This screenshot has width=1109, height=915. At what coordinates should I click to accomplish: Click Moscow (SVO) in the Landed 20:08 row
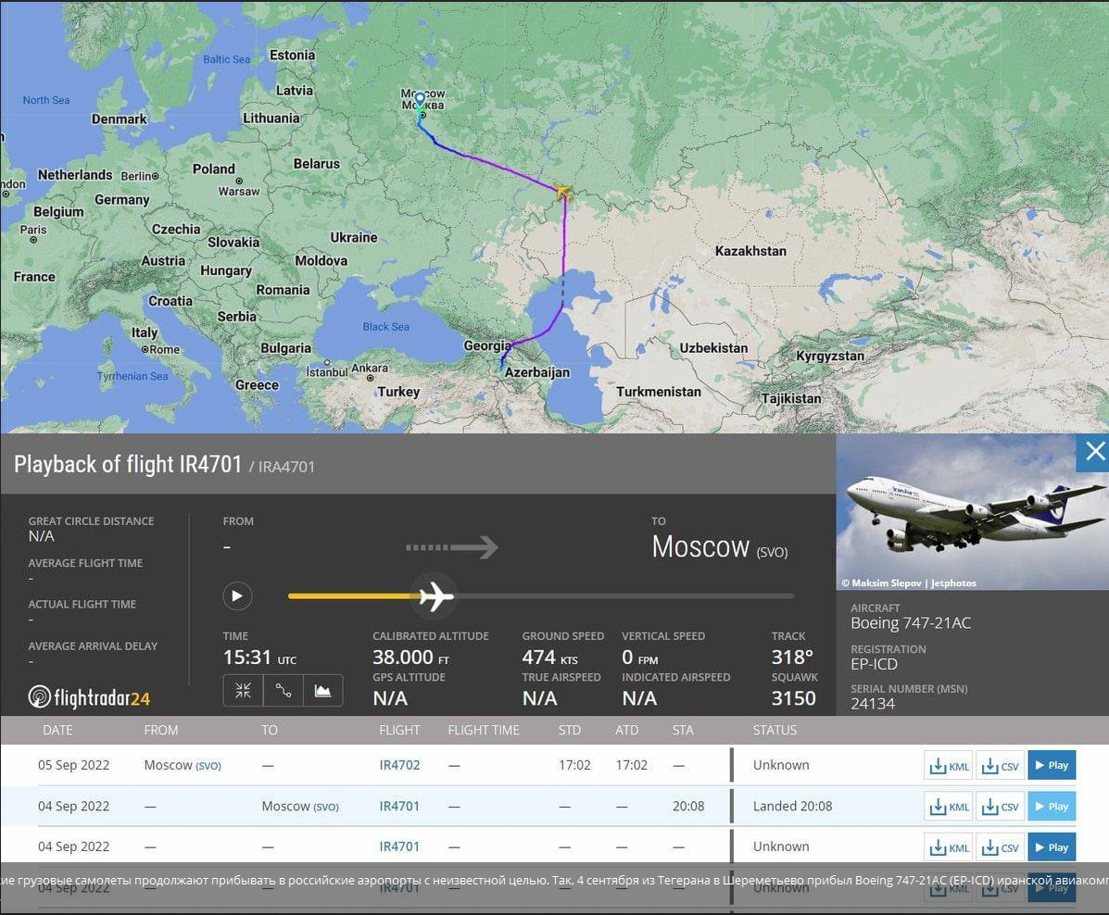pos(300,806)
